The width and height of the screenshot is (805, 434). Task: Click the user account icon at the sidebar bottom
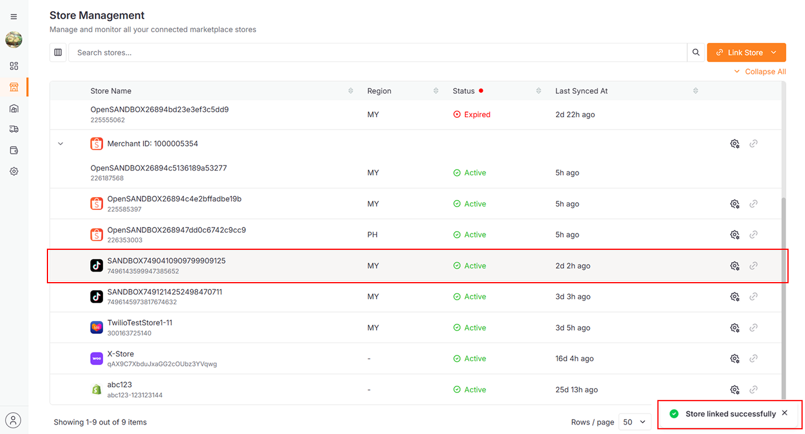pyautogui.click(x=13, y=420)
